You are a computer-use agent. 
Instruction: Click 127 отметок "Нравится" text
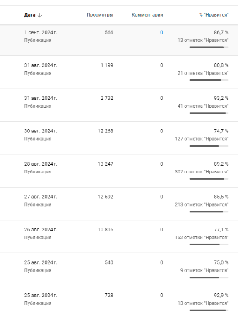point(202,139)
